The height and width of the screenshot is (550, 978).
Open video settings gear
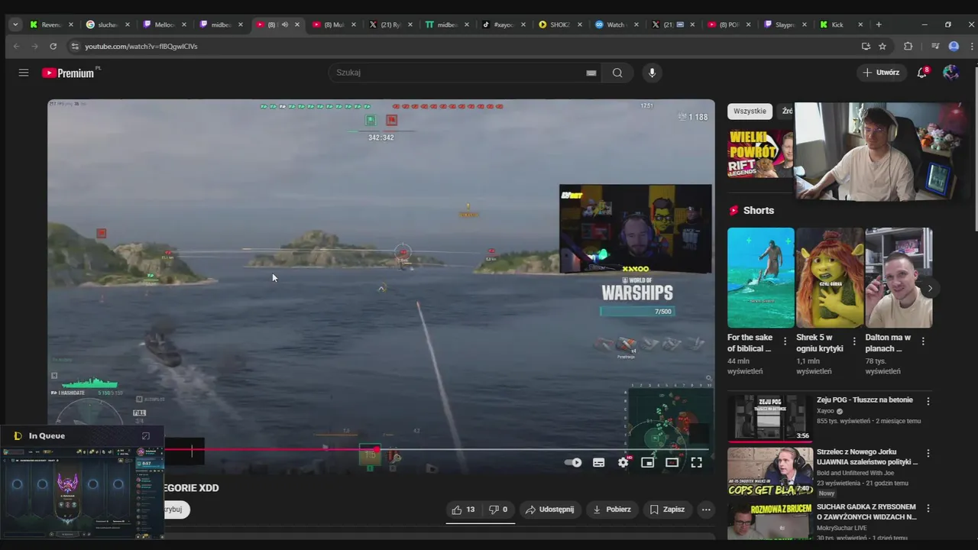(623, 462)
